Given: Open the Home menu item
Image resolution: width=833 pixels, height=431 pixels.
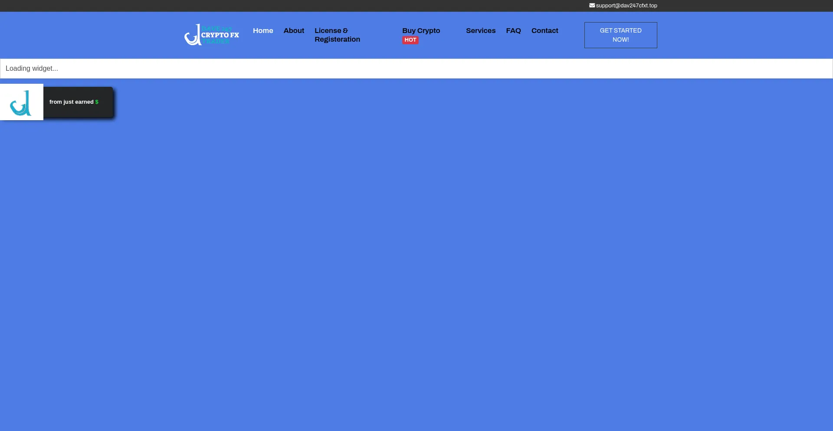Looking at the screenshot, I should pos(263,31).
